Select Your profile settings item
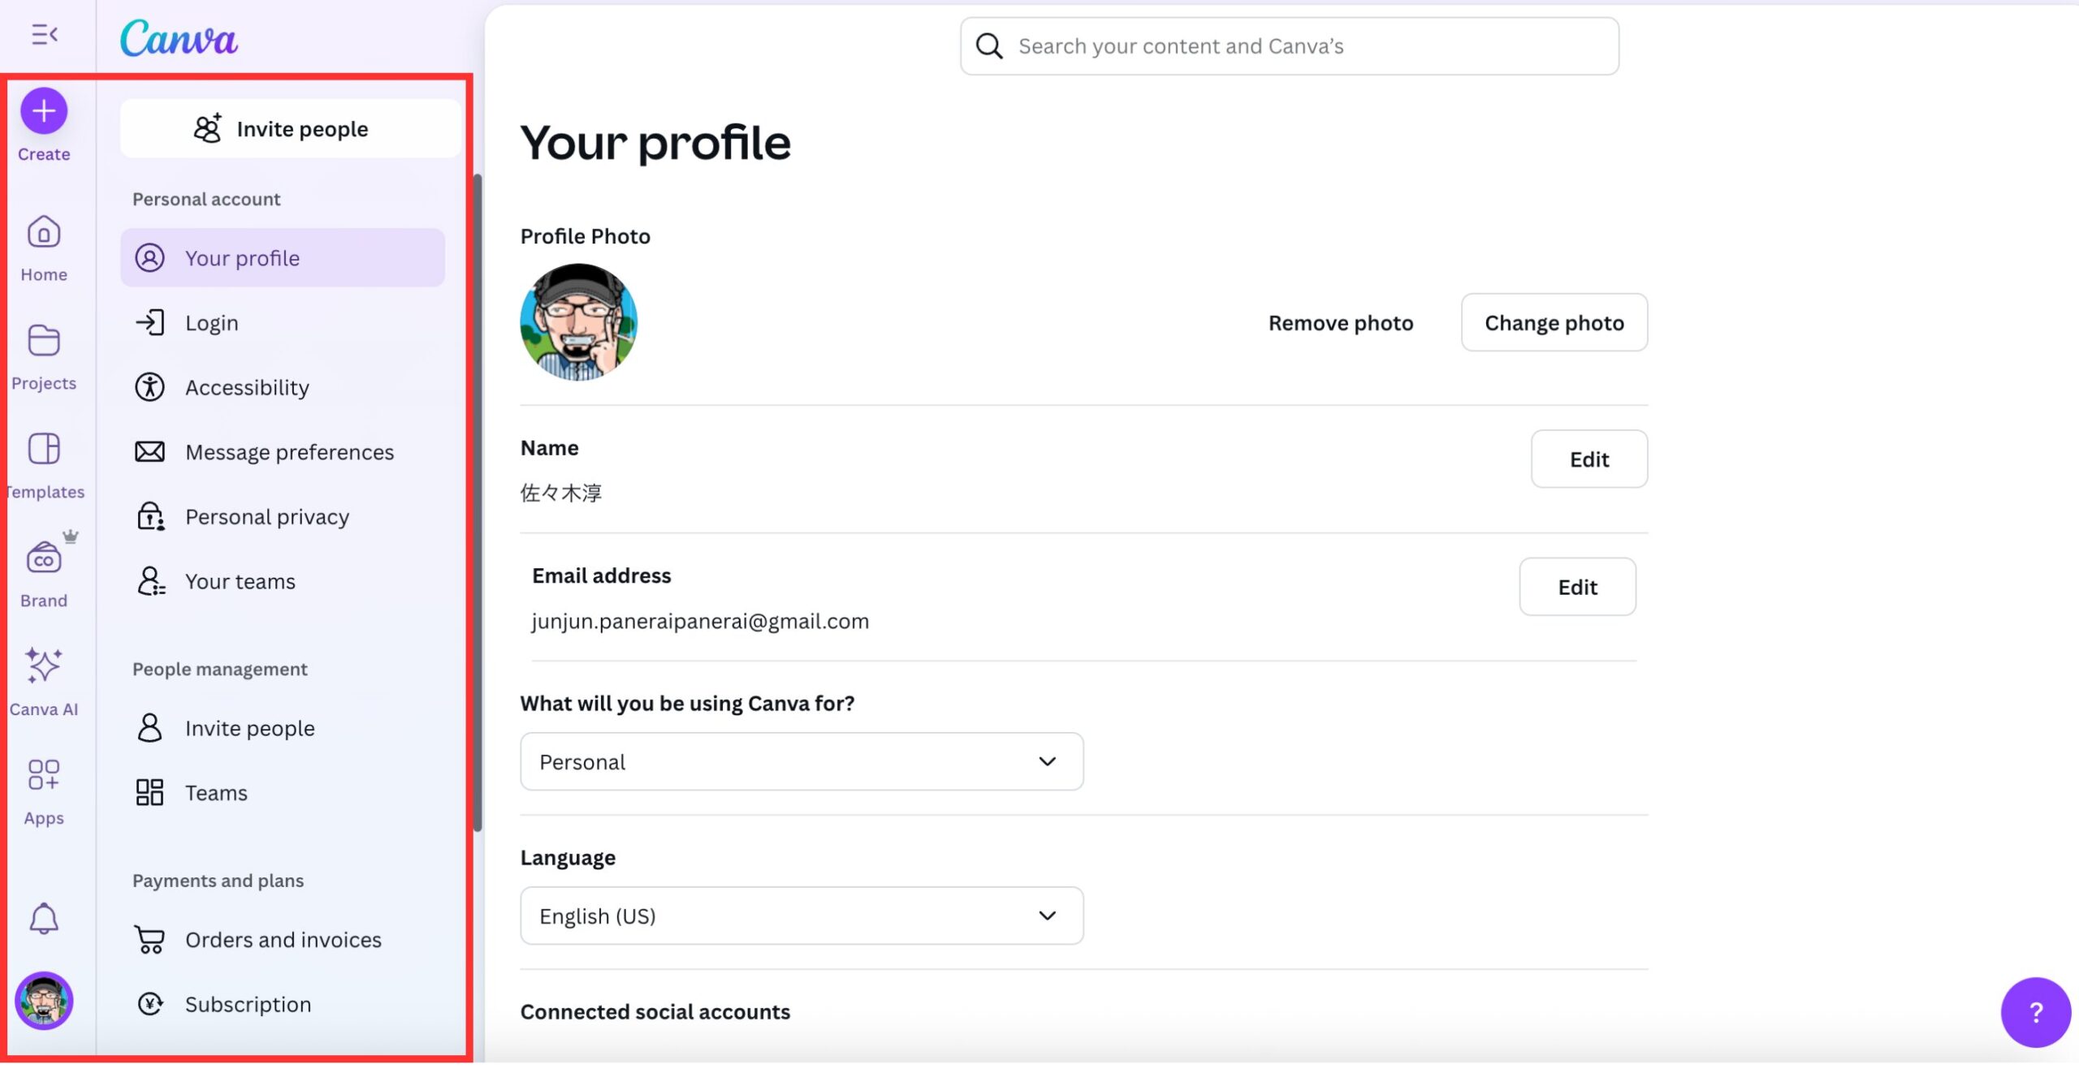This screenshot has height=1073, width=2079. pos(283,258)
